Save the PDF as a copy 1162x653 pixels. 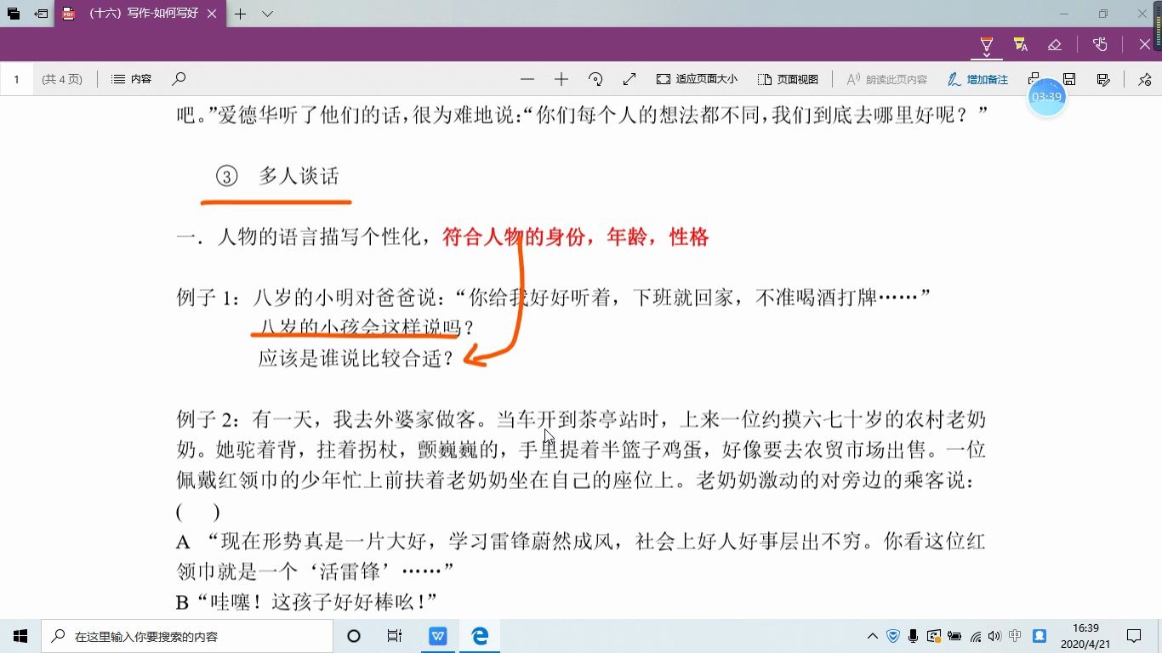point(1103,79)
